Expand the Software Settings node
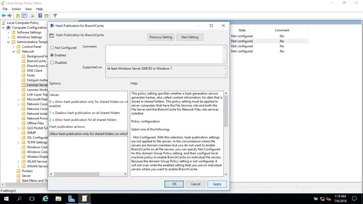Image resolution: width=363 pixels, height=204 pixels. click(8, 32)
